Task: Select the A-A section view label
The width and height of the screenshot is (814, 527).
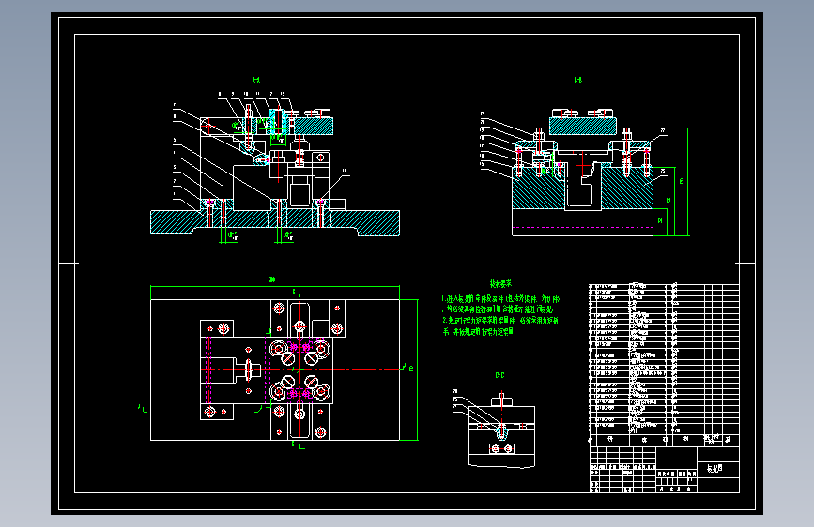Action: click(x=256, y=80)
